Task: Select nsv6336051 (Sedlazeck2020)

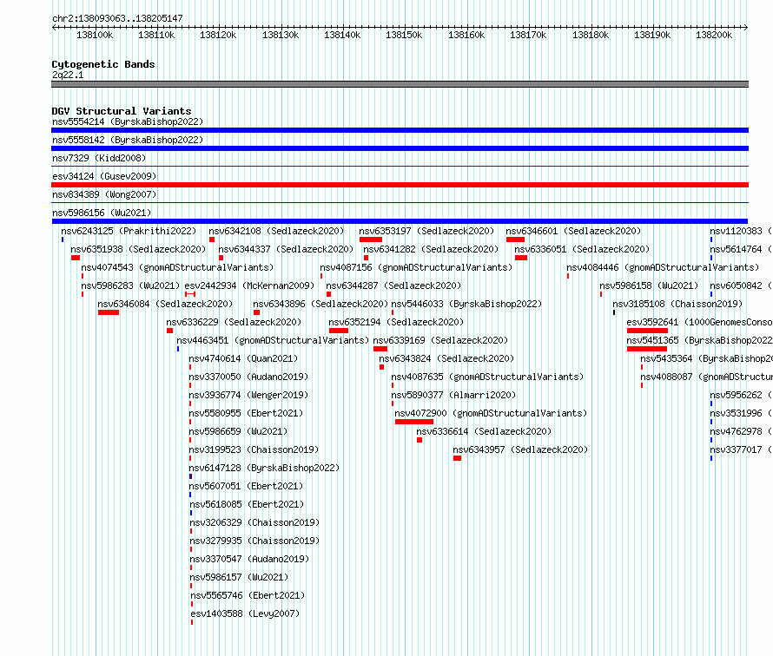Action: tap(582, 249)
